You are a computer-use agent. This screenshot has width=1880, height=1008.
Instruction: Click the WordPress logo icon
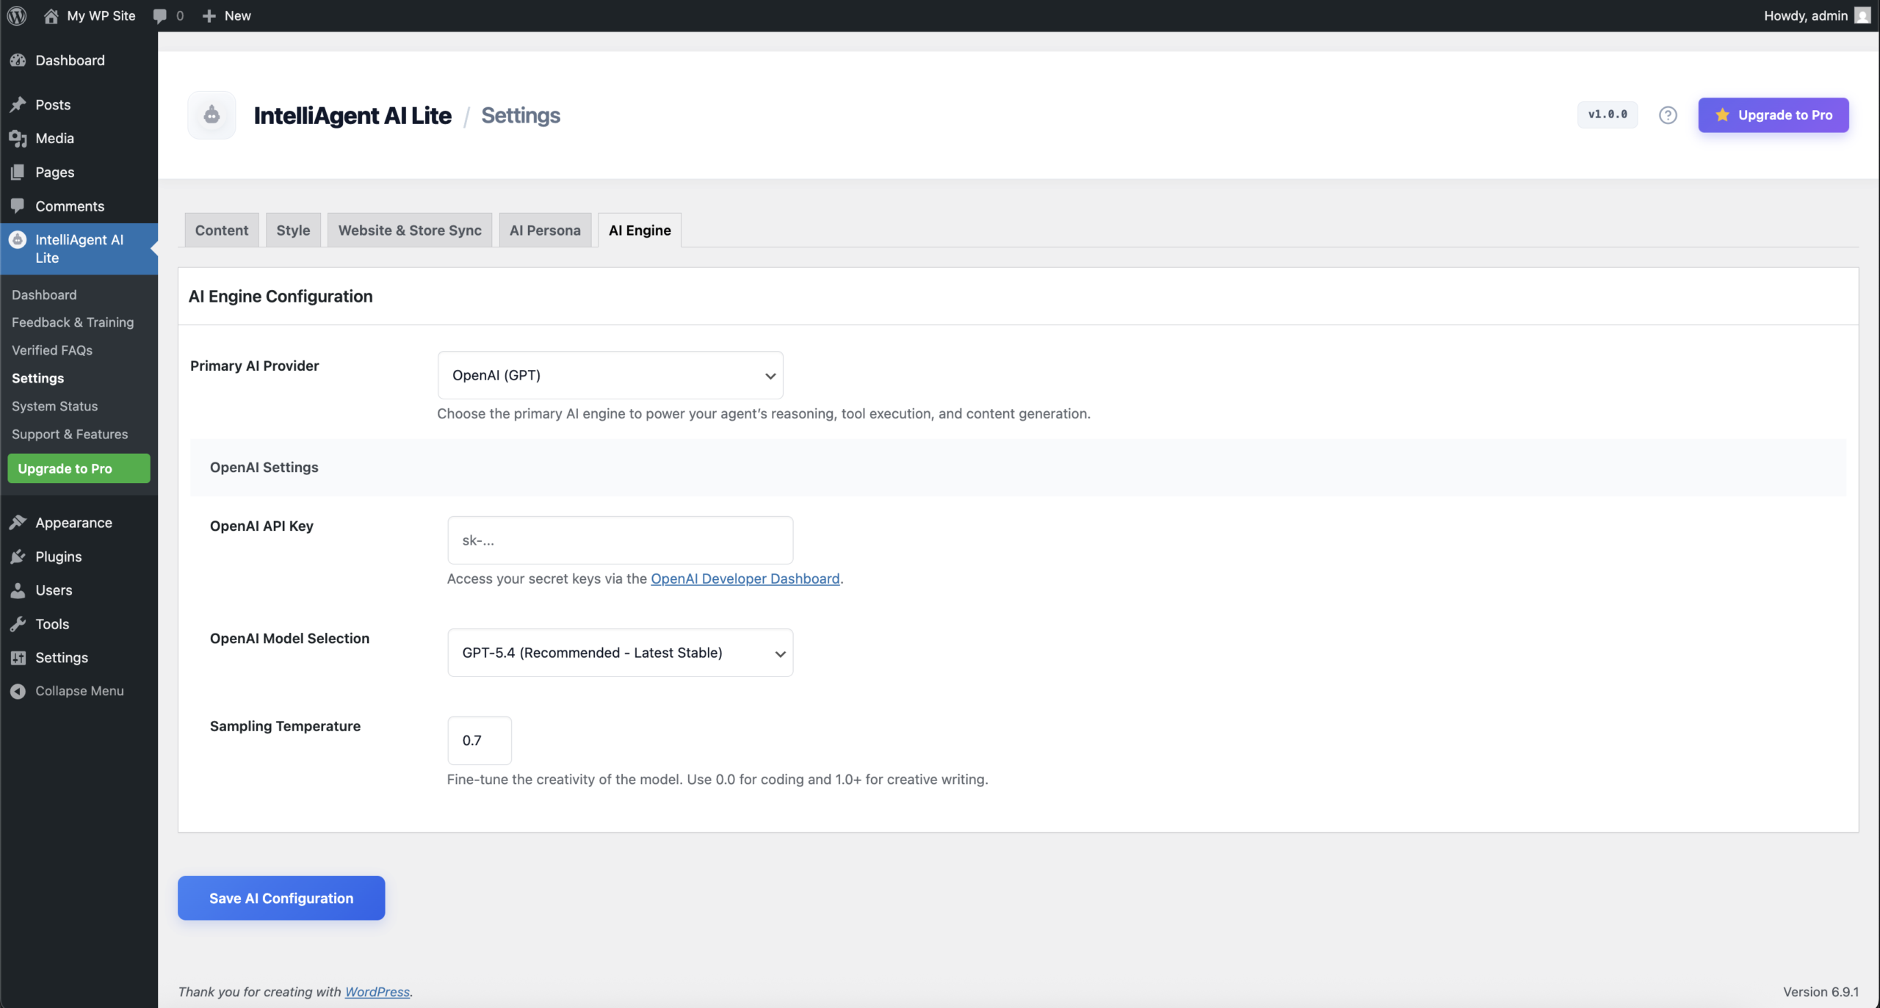[17, 15]
